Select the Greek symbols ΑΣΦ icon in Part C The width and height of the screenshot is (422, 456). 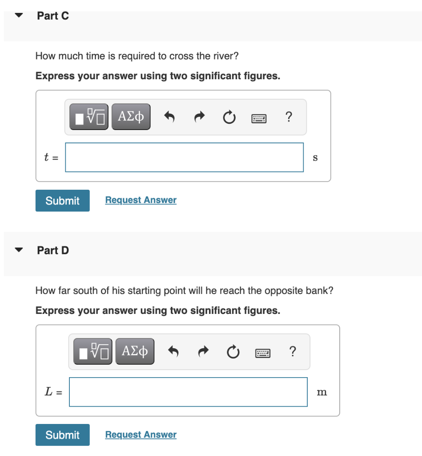pyautogui.click(x=131, y=116)
